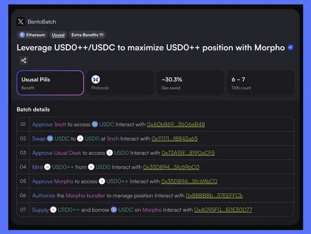Screen dimensions: 311x234
Task: Click Usual Desk in step 03
Action: 68,153
